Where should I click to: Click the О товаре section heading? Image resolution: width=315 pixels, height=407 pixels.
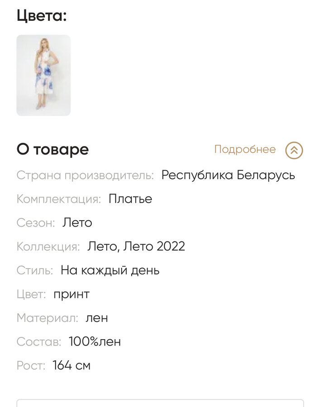coord(52,150)
